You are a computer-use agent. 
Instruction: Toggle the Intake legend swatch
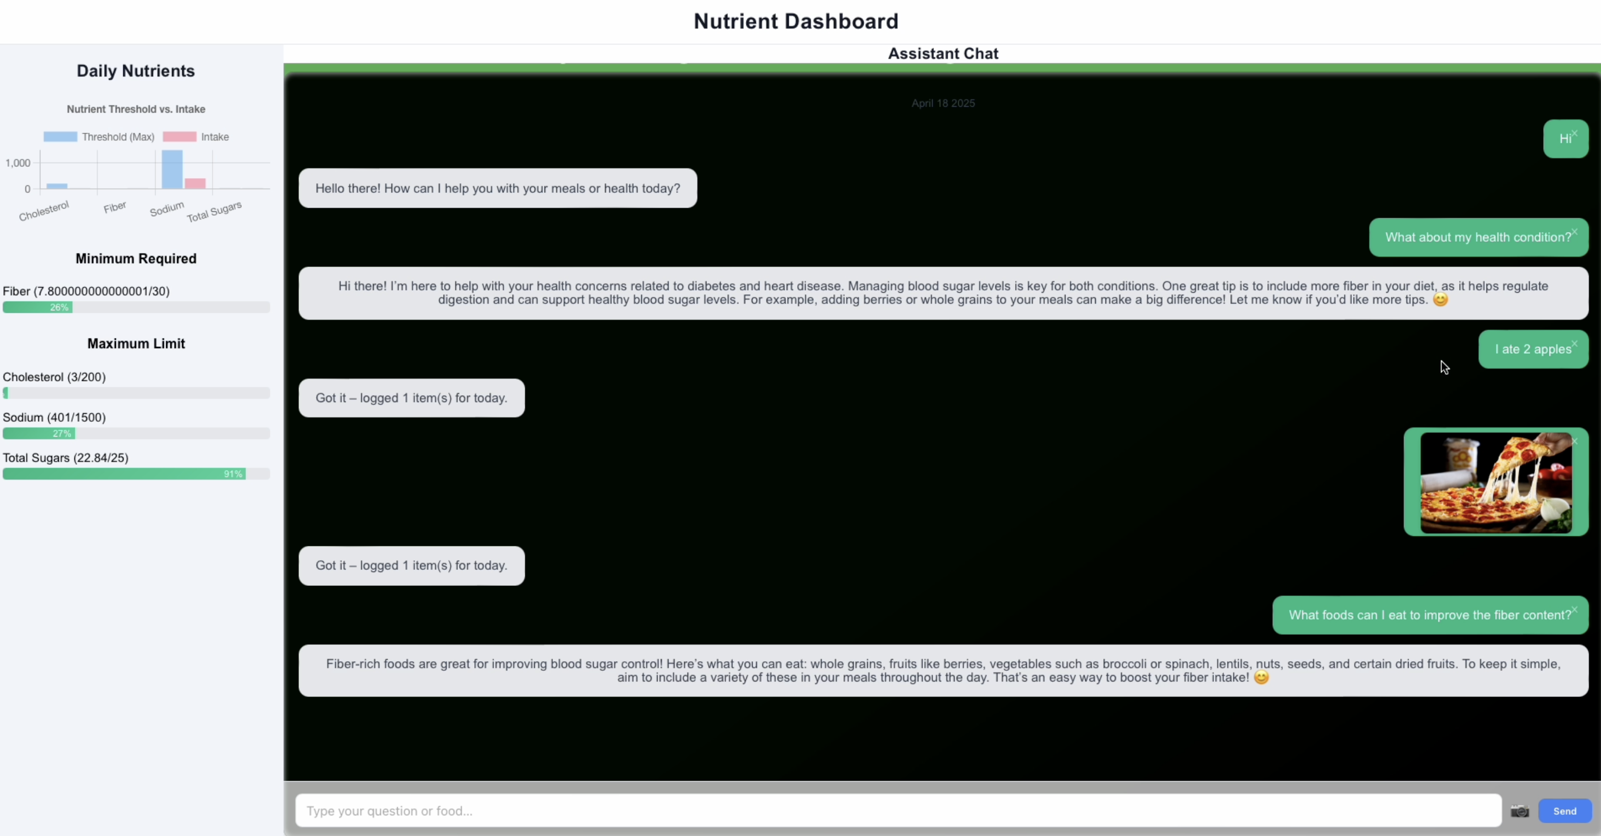click(180, 137)
